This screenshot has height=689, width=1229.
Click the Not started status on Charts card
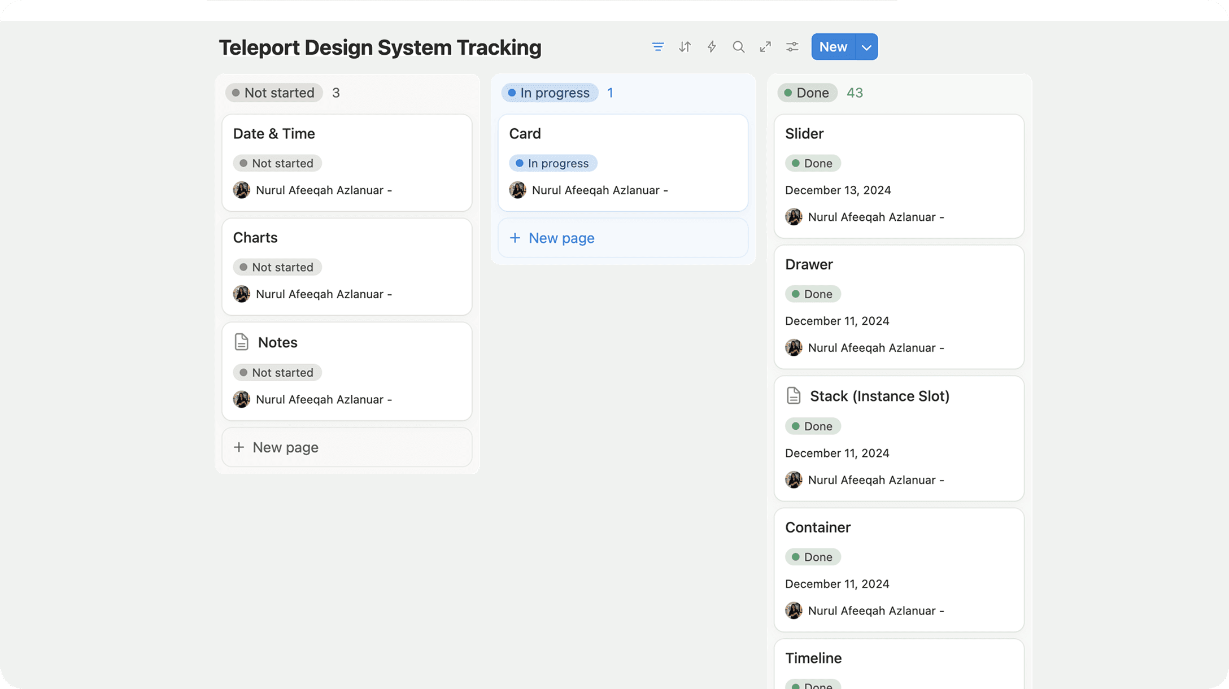277,267
